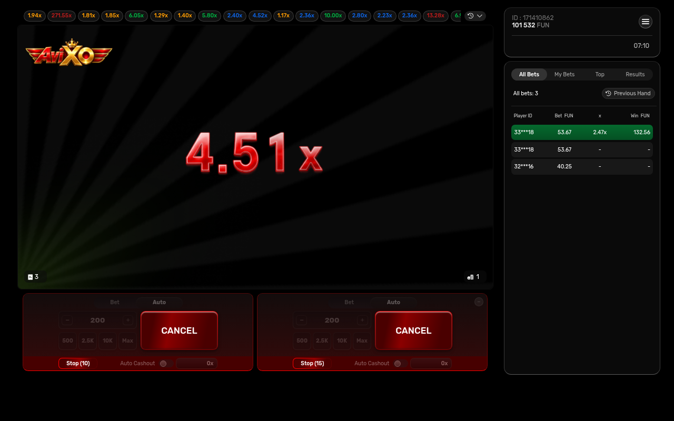Select the 1.94x history chip
The image size is (674, 421).
coord(35,16)
